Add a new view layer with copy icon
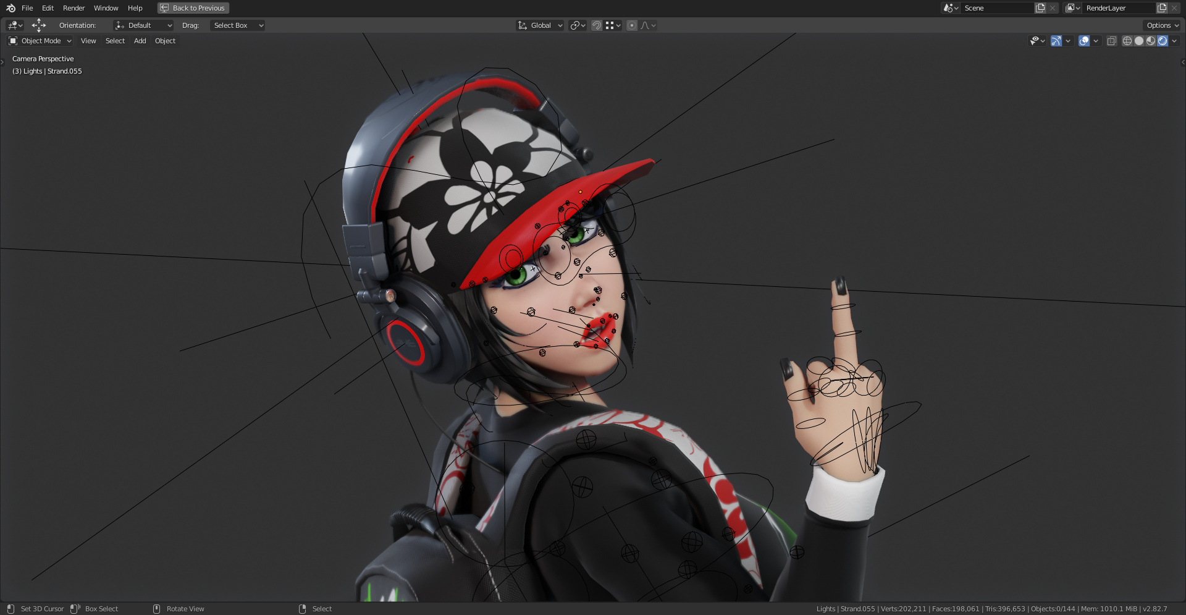The width and height of the screenshot is (1186, 615). 1162,8
